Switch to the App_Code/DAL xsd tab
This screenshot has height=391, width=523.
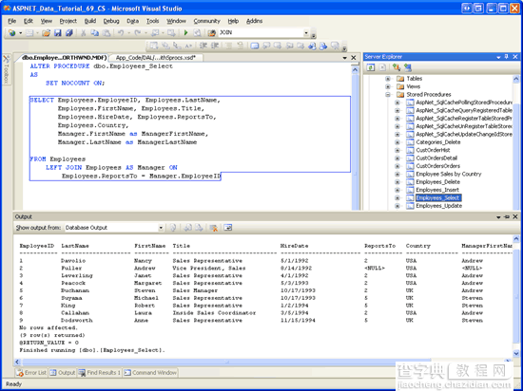pyautogui.click(x=155, y=58)
